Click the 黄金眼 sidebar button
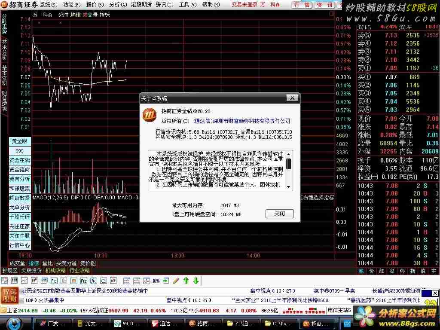The image size is (440, 330). coord(20,141)
